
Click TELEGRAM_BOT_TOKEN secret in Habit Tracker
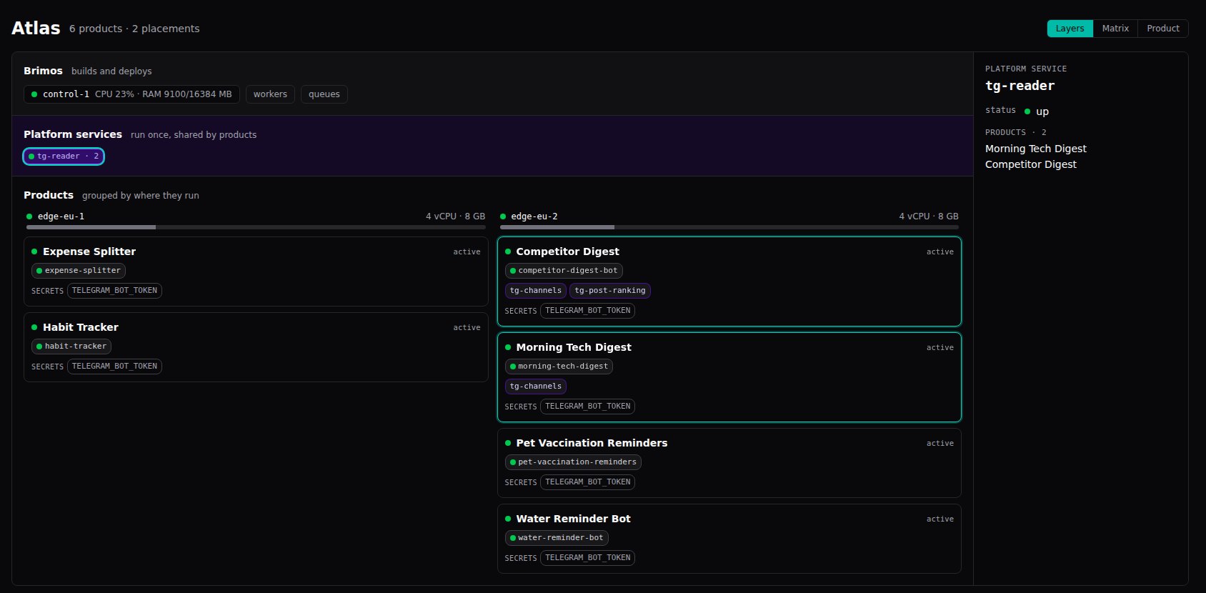[114, 367]
